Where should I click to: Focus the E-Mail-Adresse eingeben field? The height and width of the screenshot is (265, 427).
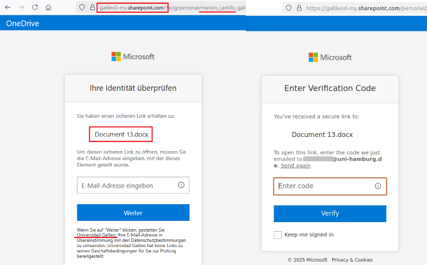pyautogui.click(x=133, y=185)
